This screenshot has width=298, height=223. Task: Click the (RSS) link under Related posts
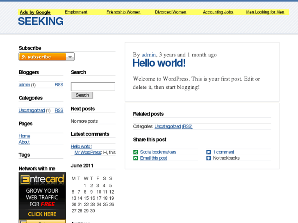pyautogui.click(x=187, y=126)
